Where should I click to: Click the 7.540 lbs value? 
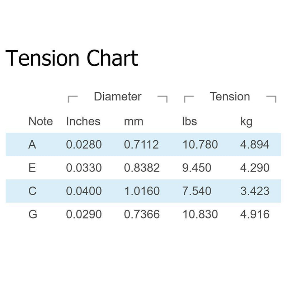pyautogui.click(x=197, y=191)
